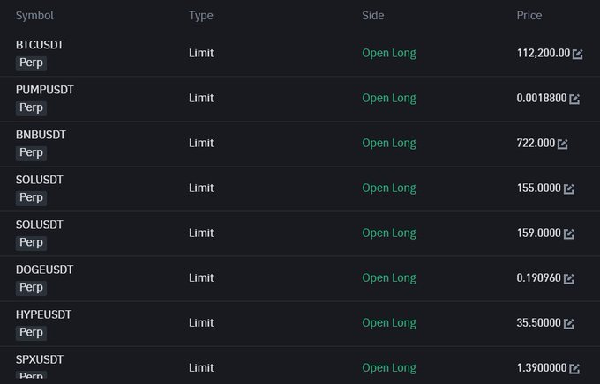Click the Type column header
The image size is (600, 384).
click(x=201, y=16)
